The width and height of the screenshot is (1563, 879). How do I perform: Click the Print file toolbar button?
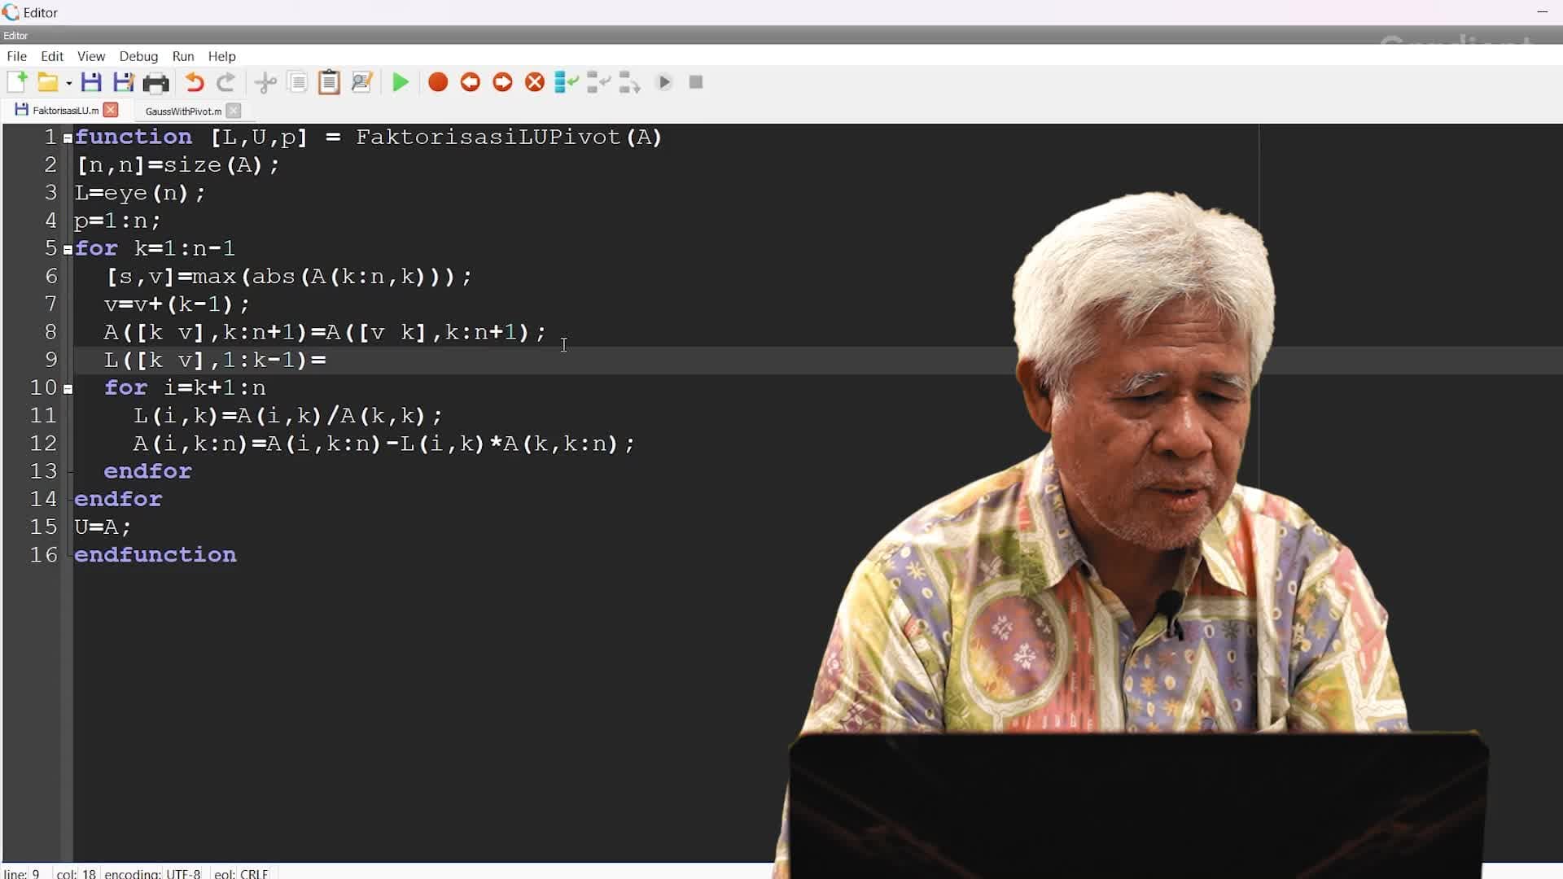[155, 81]
